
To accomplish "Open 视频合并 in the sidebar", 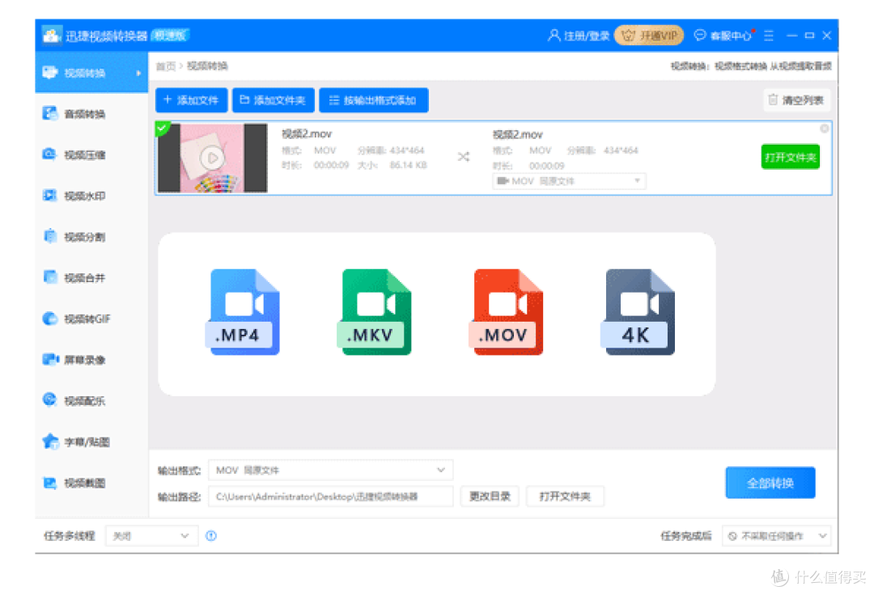I will pos(91,278).
